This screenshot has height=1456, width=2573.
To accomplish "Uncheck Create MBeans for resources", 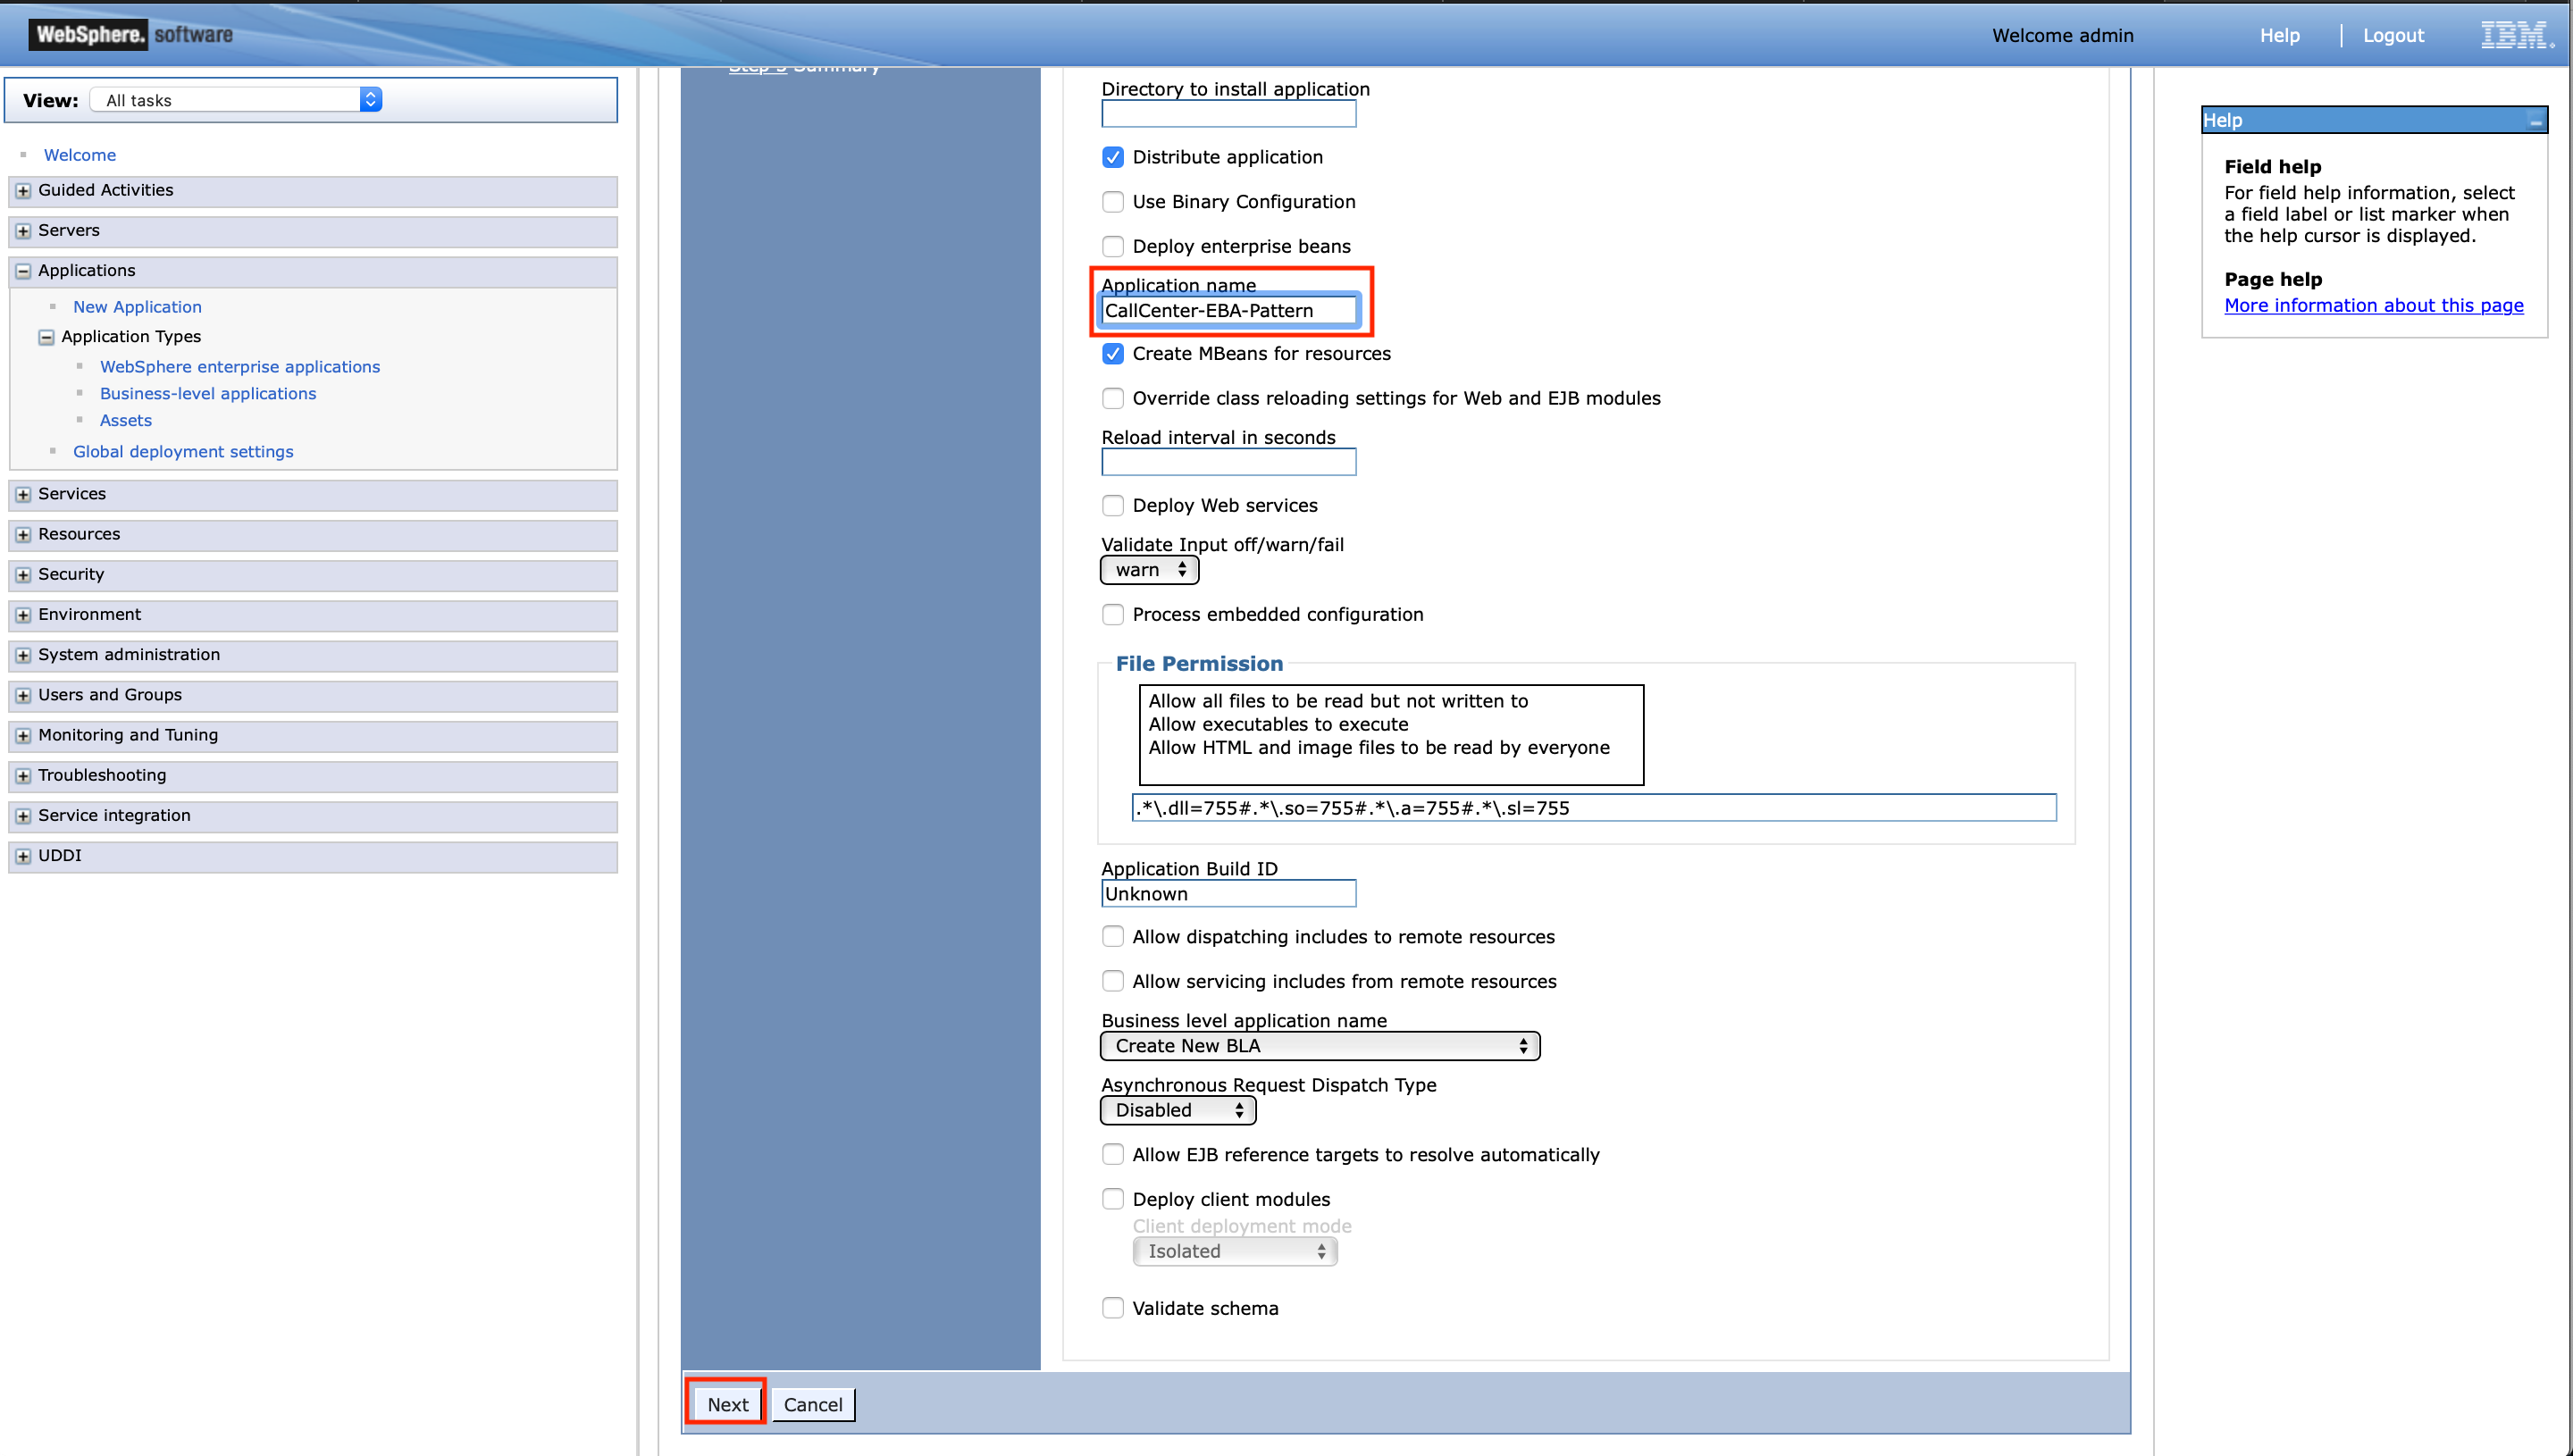I will tap(1112, 353).
